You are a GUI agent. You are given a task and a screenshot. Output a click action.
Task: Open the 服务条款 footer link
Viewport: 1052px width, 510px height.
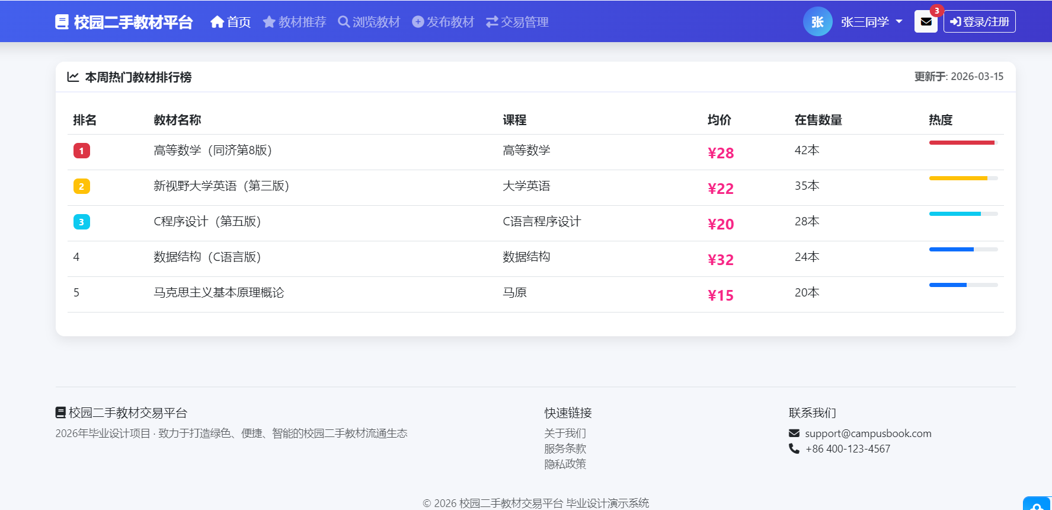pyautogui.click(x=565, y=449)
